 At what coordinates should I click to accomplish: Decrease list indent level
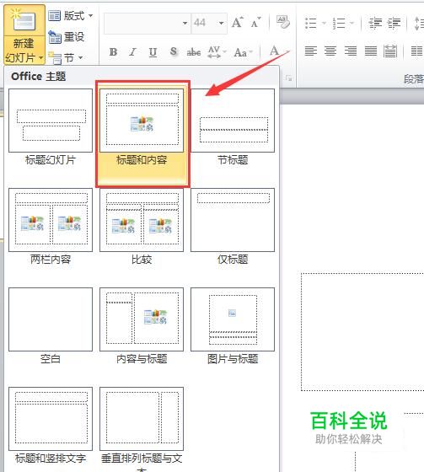(x=375, y=24)
